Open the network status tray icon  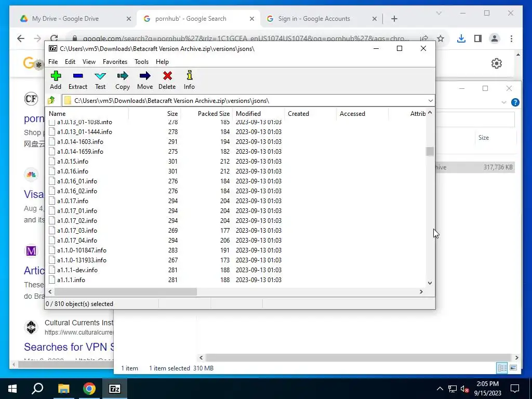click(x=453, y=389)
